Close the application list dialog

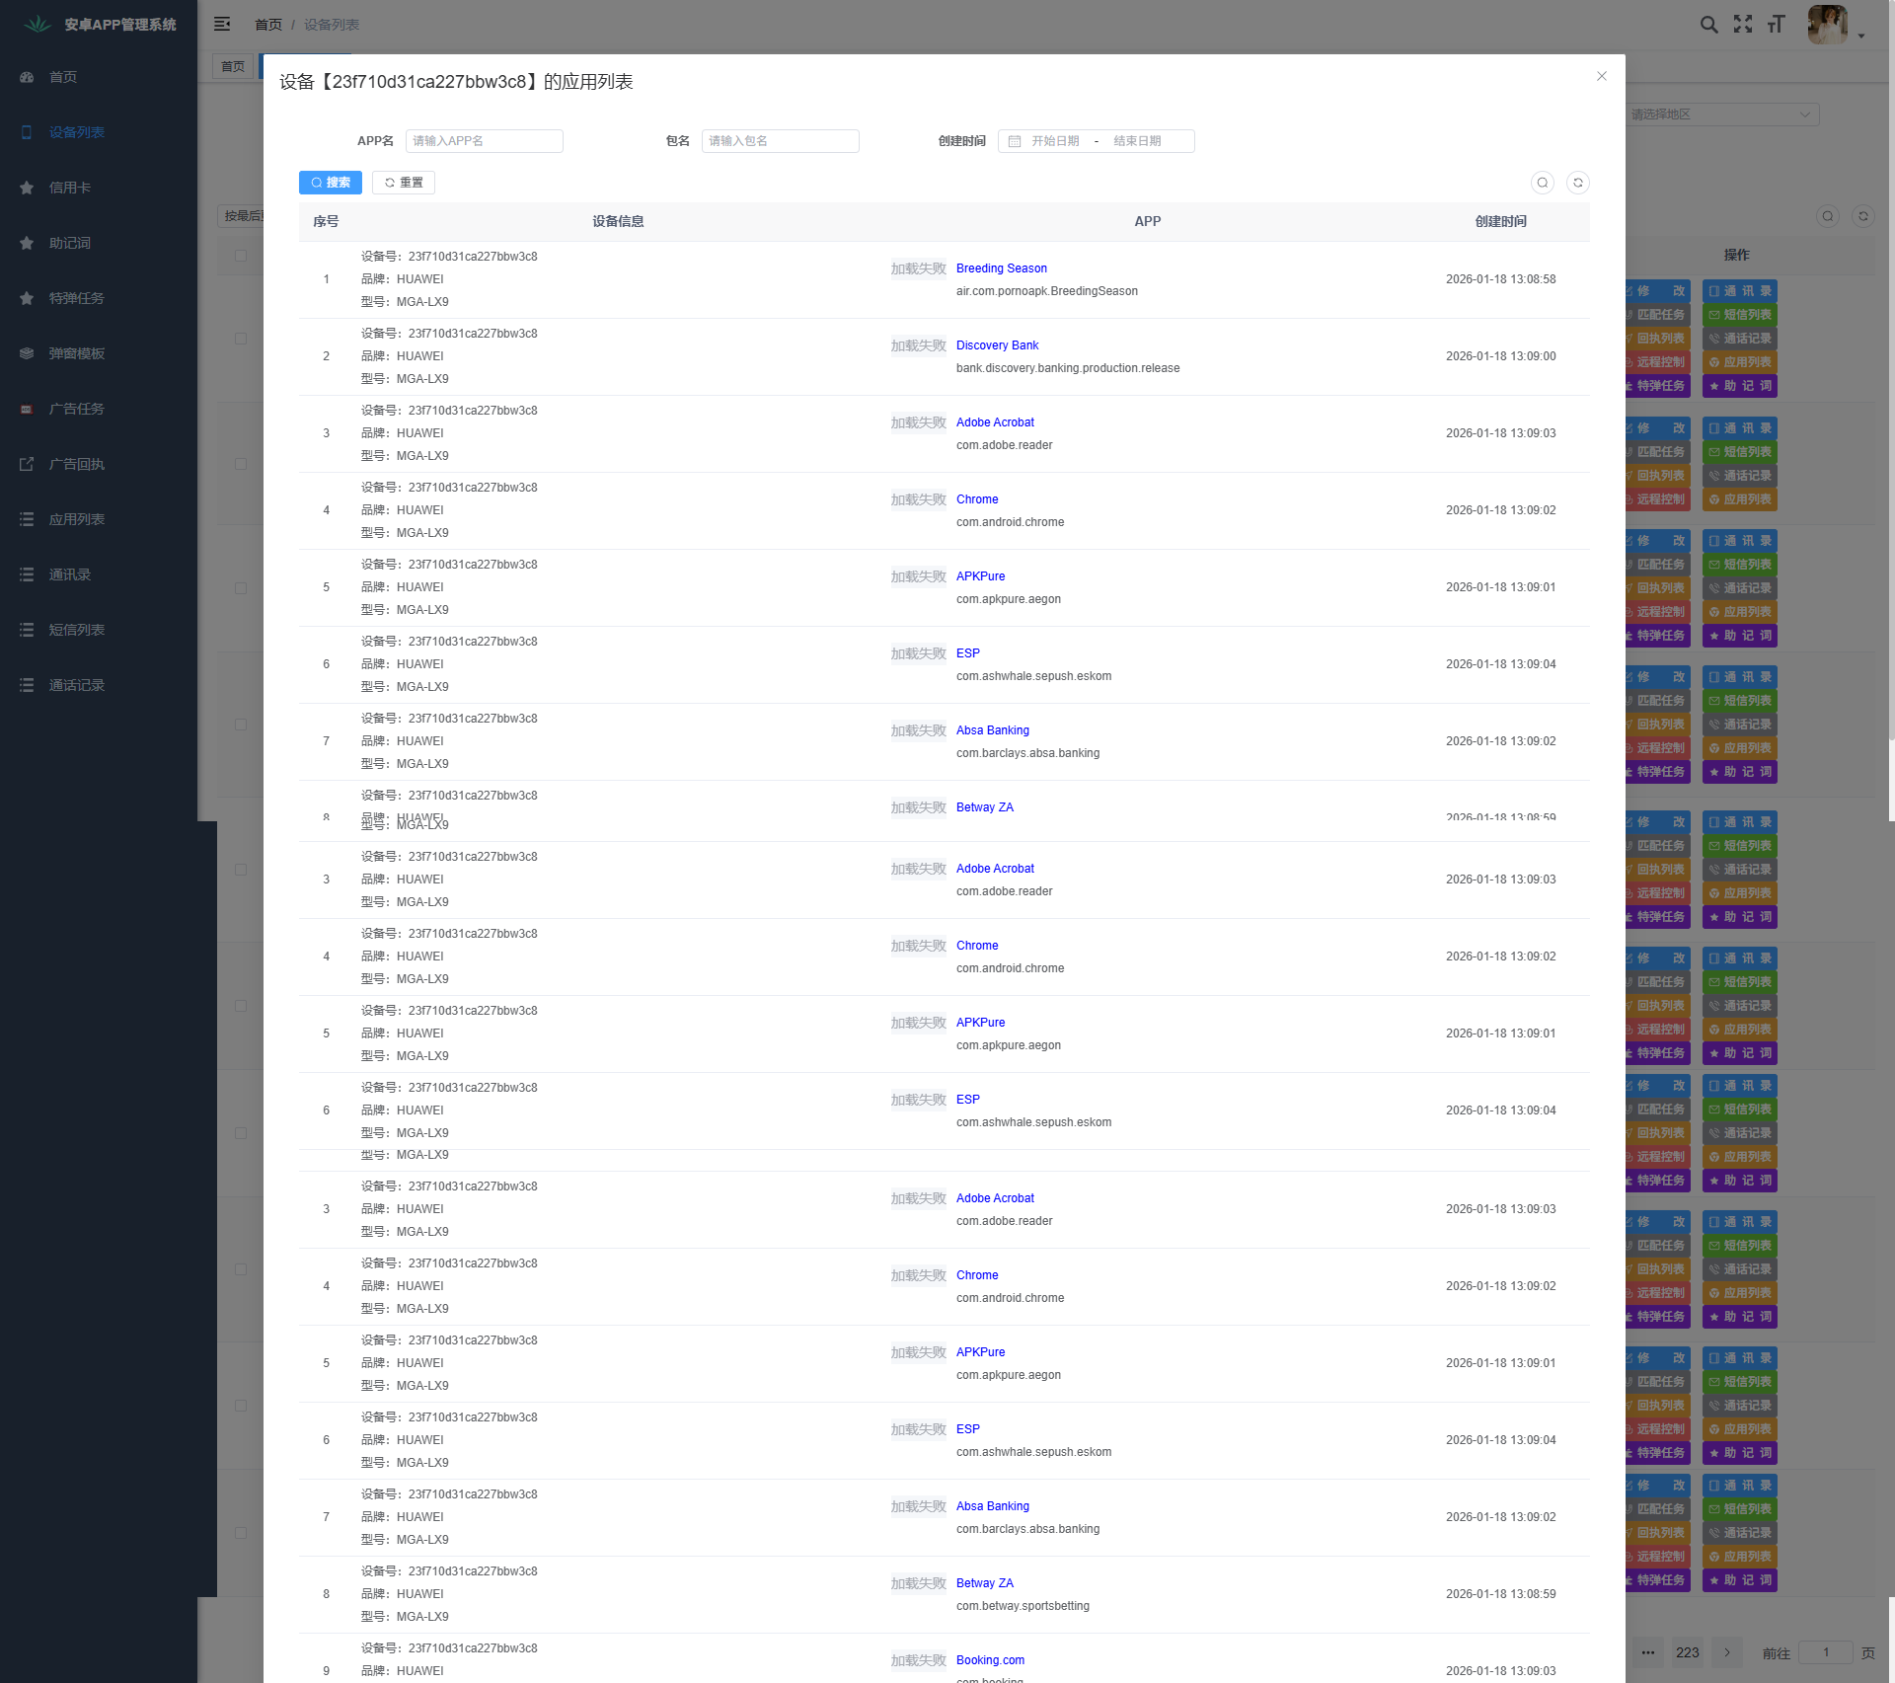click(1602, 76)
